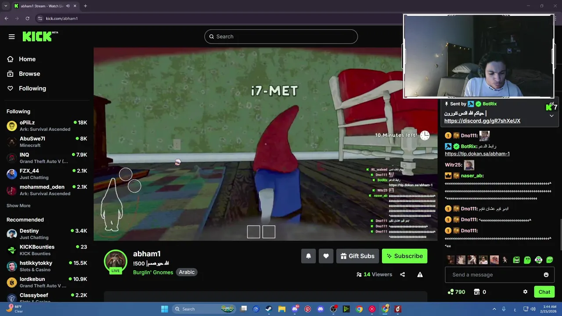The image size is (562, 316).
Task: Go back in browser
Action: coord(6,18)
